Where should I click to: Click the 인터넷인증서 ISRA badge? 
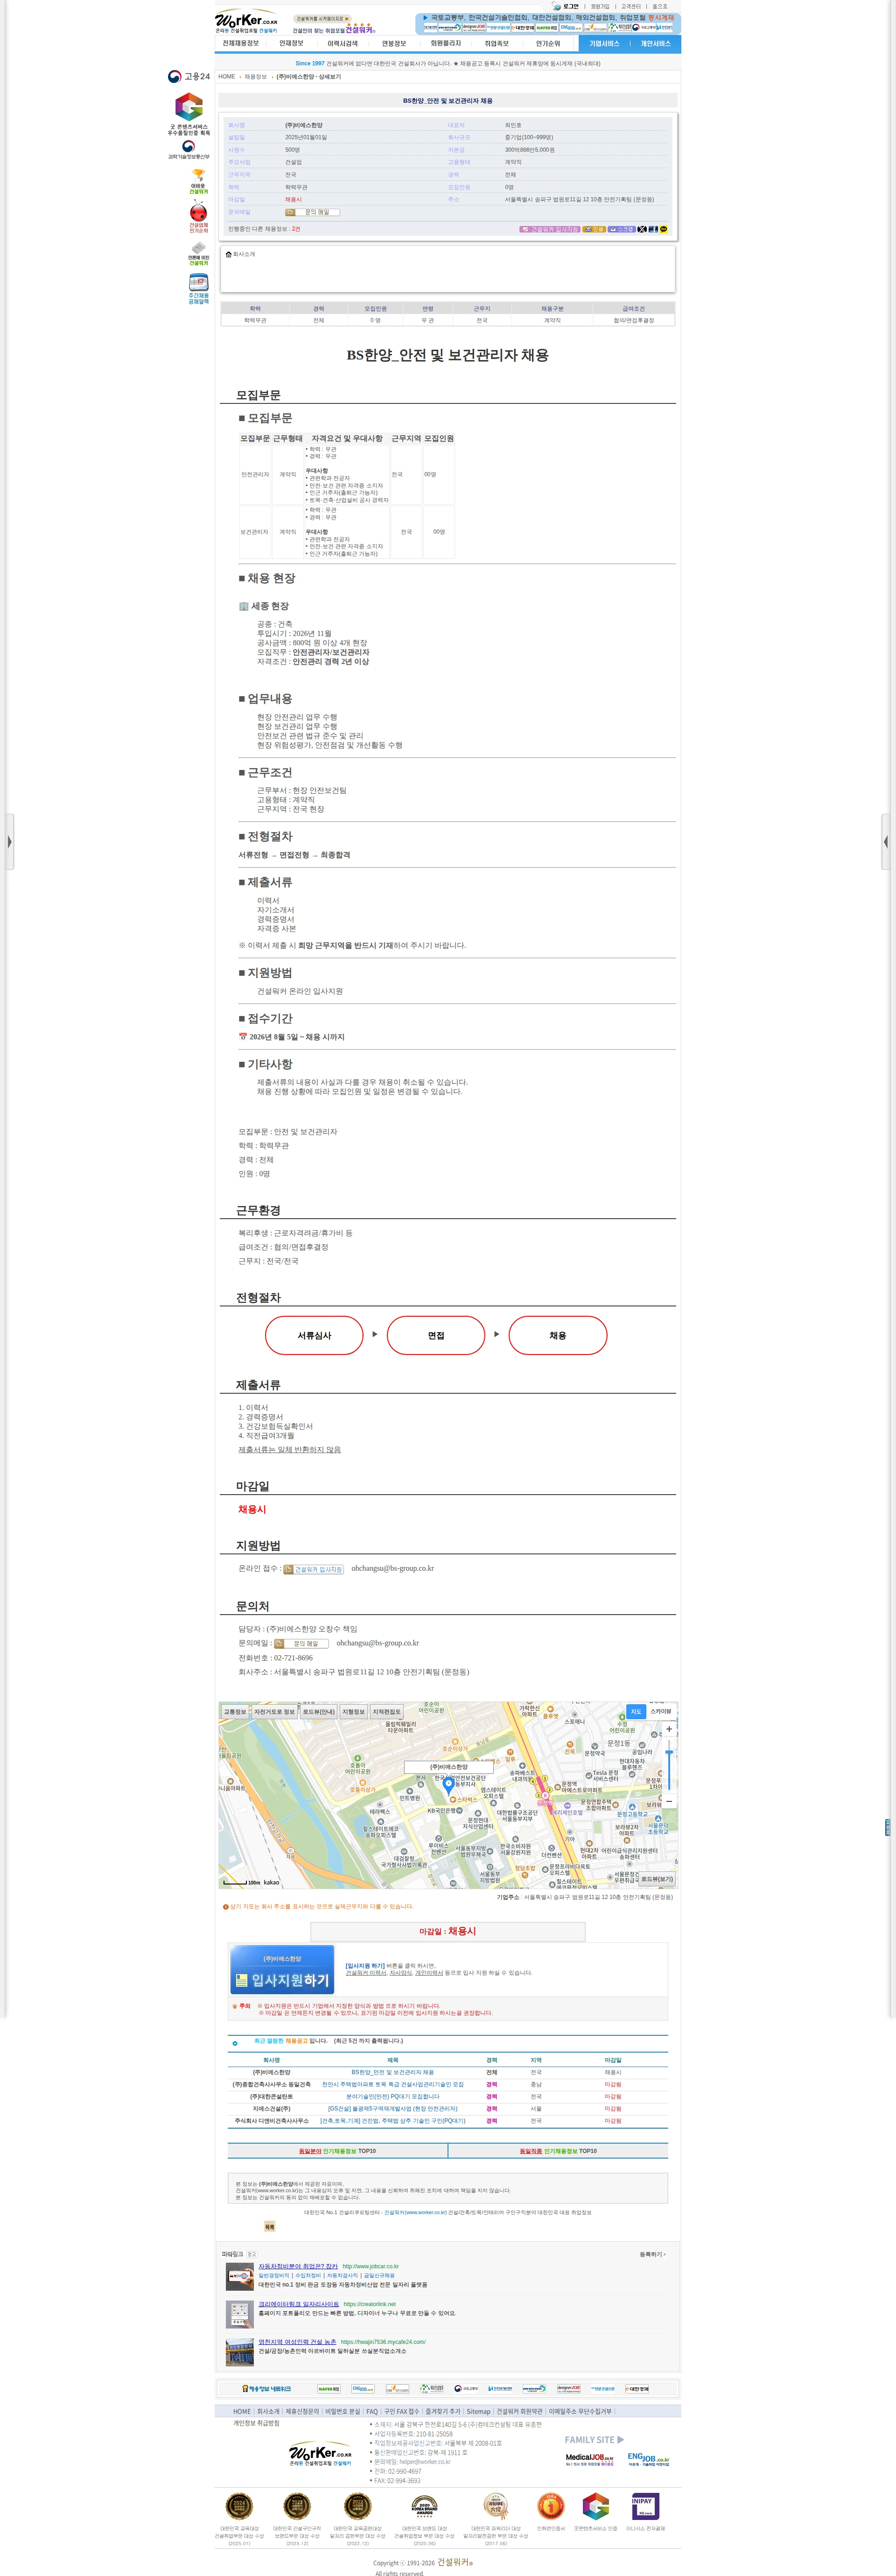[x=551, y=2505]
